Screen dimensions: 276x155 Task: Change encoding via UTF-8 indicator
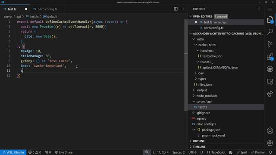tap(192, 152)
